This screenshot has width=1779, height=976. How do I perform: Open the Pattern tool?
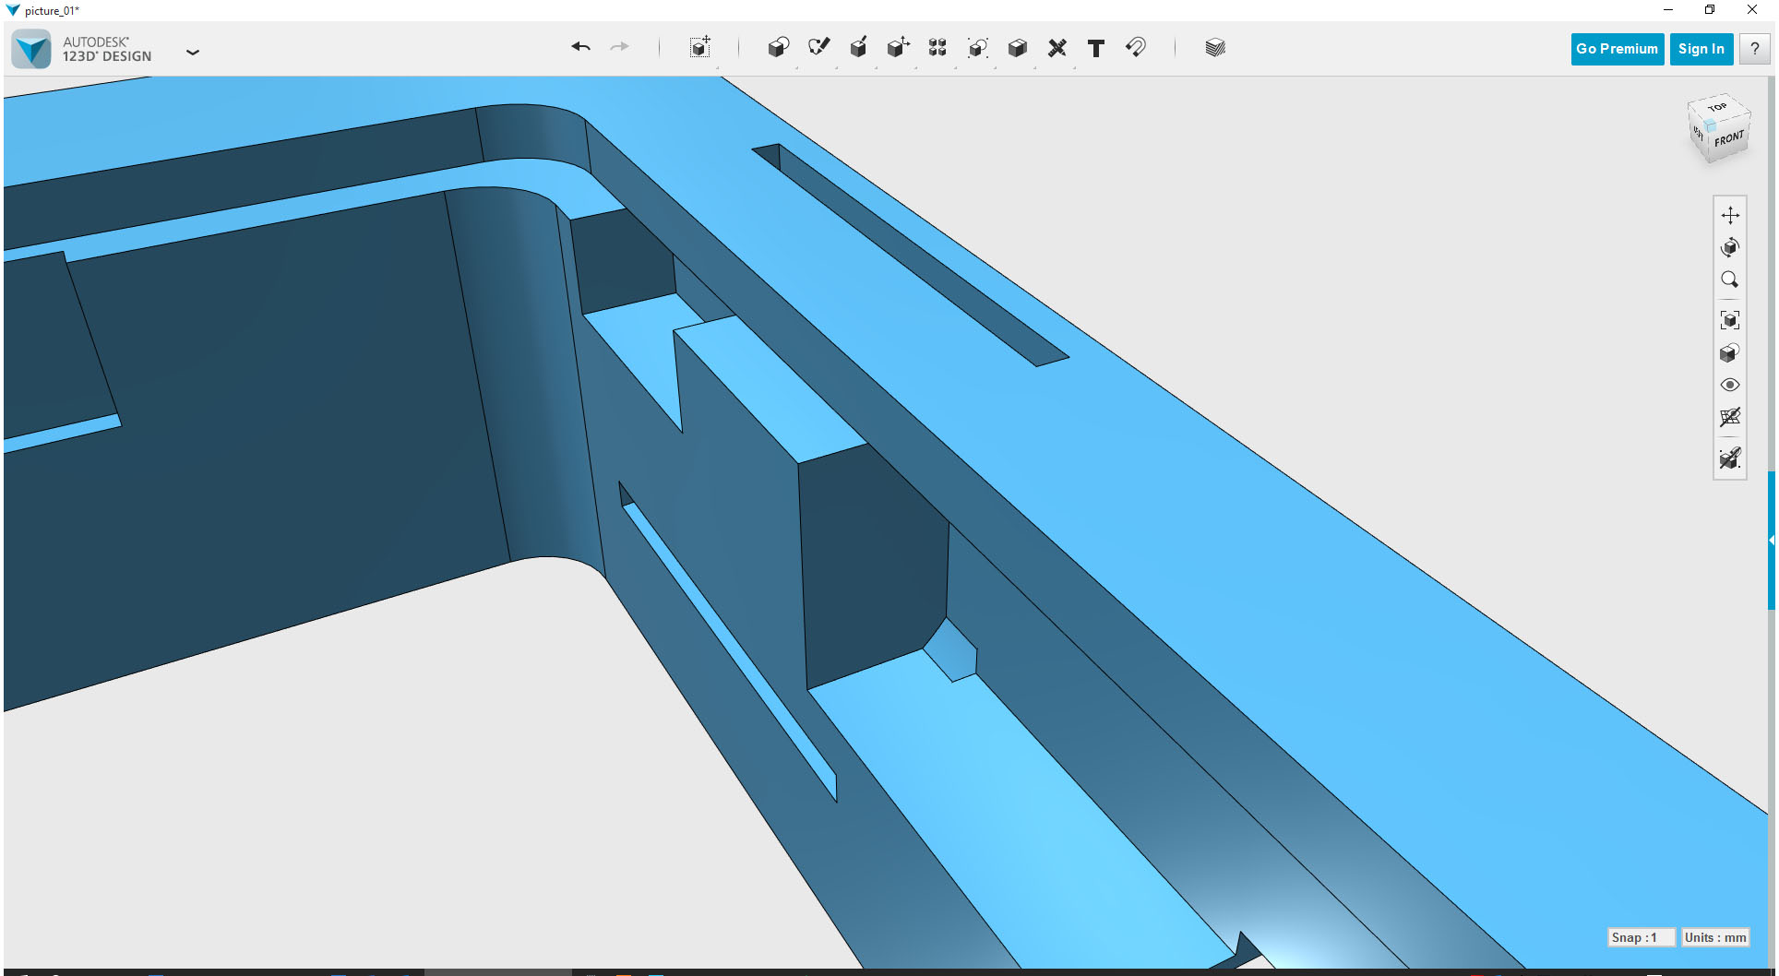(937, 48)
